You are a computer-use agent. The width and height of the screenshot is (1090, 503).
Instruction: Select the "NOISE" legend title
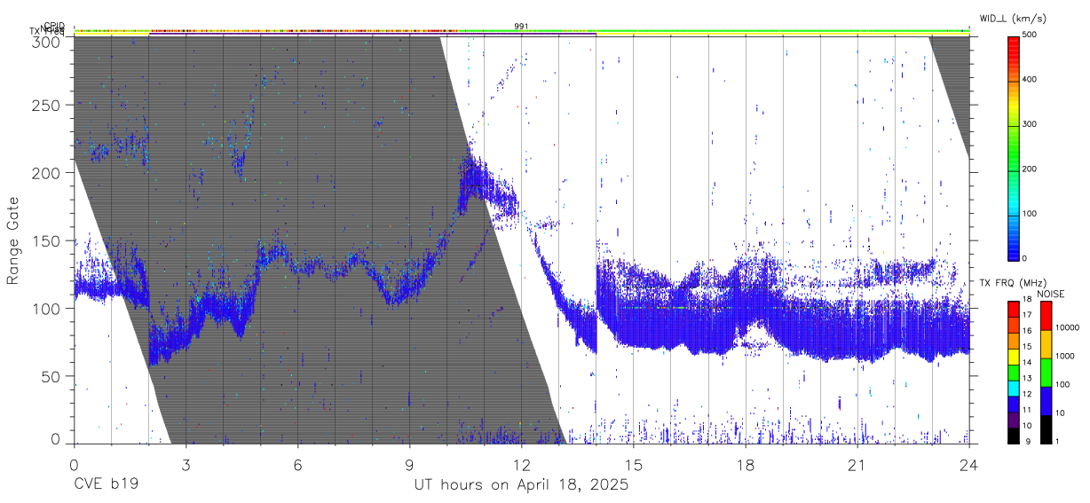[x=1051, y=294]
